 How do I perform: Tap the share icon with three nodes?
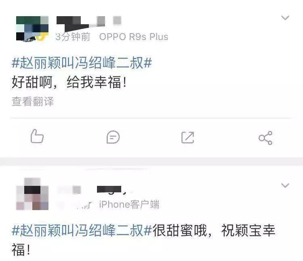coord(265,138)
